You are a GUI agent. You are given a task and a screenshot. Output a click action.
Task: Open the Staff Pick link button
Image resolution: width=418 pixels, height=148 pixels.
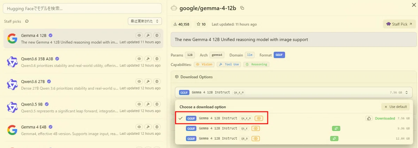pyautogui.click(x=400, y=24)
